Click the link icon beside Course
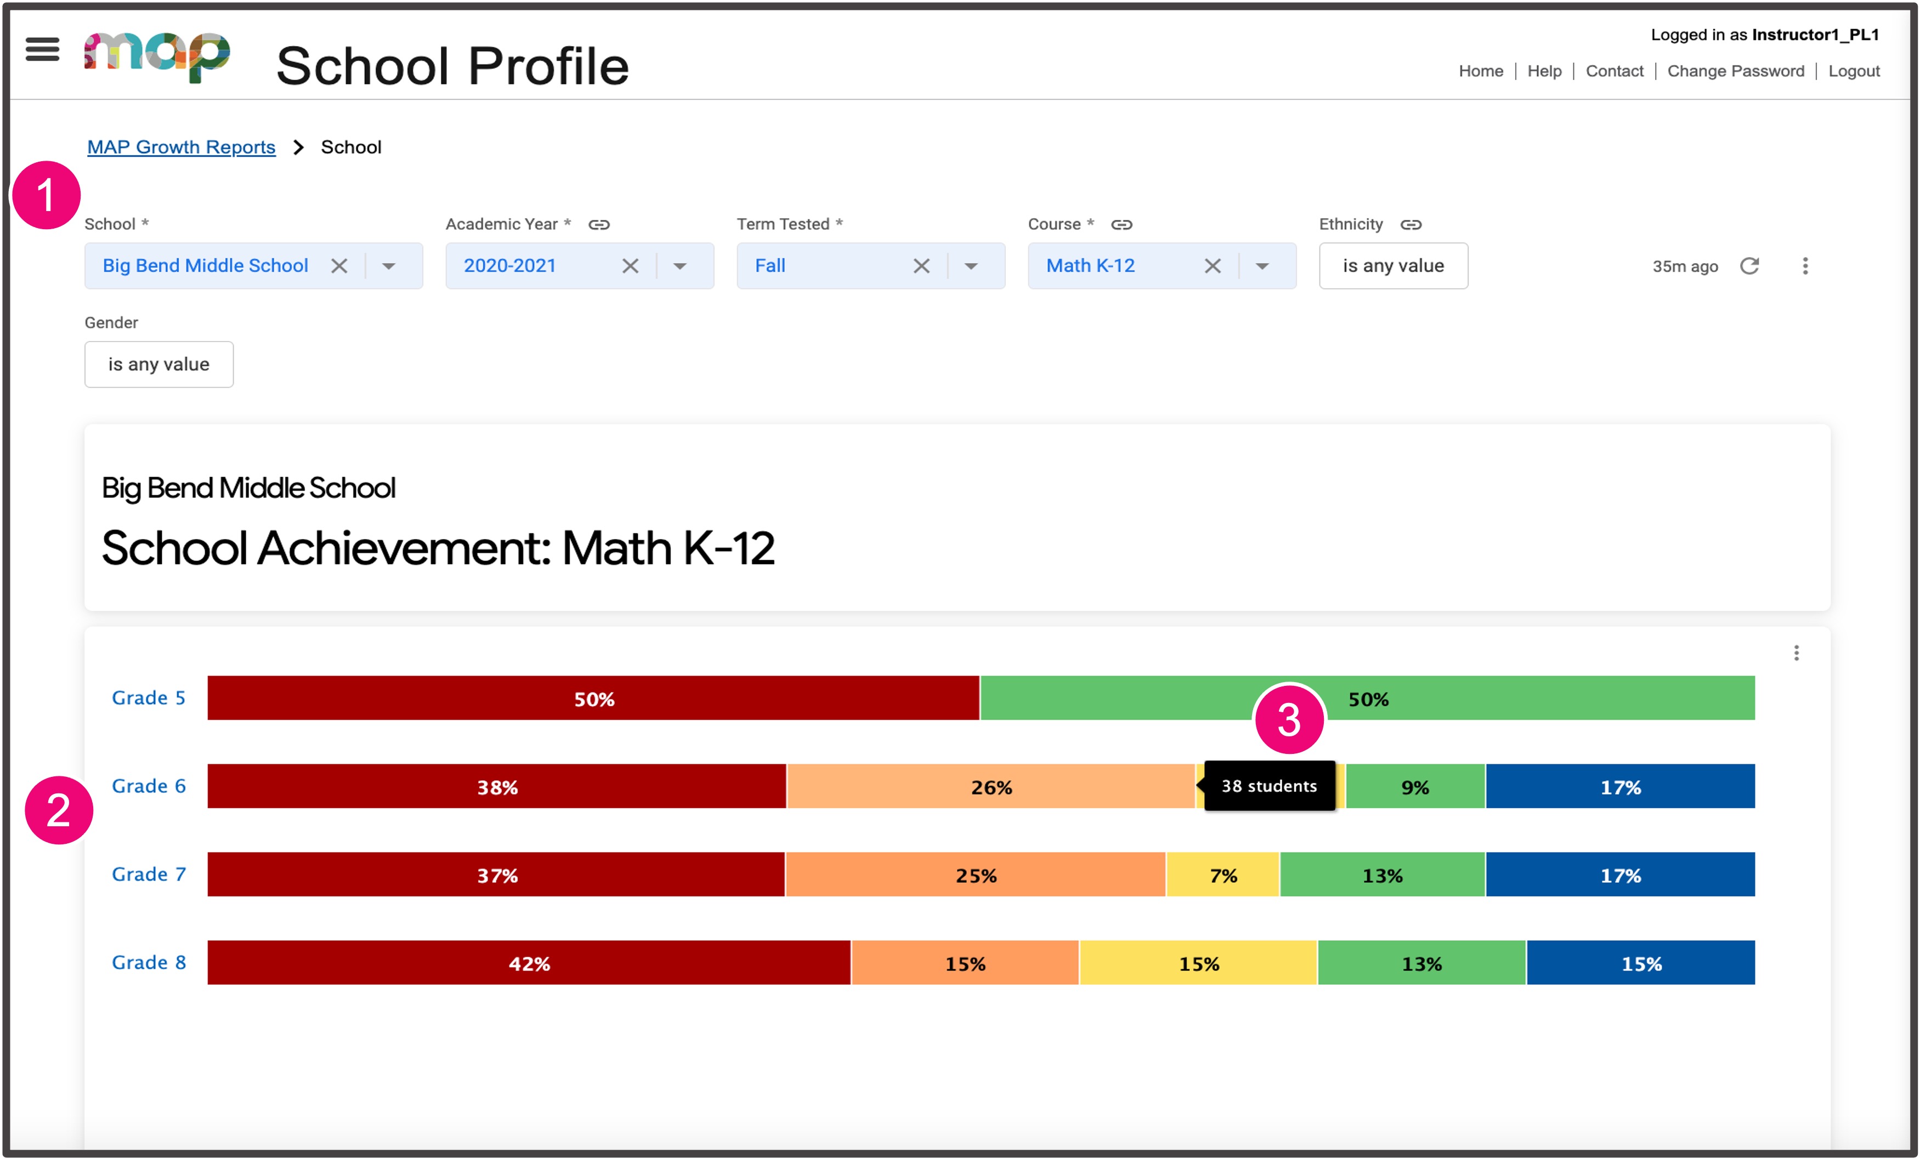The image size is (1920, 1158). point(1122,224)
